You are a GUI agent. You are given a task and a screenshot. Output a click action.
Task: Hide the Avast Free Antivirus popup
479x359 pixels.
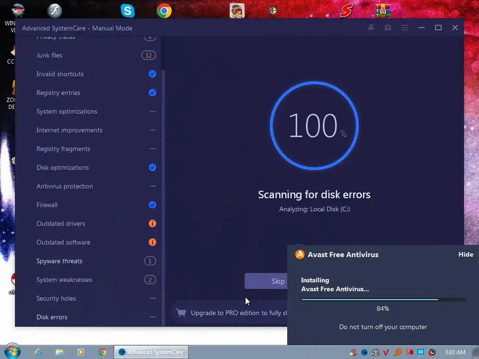tap(465, 254)
